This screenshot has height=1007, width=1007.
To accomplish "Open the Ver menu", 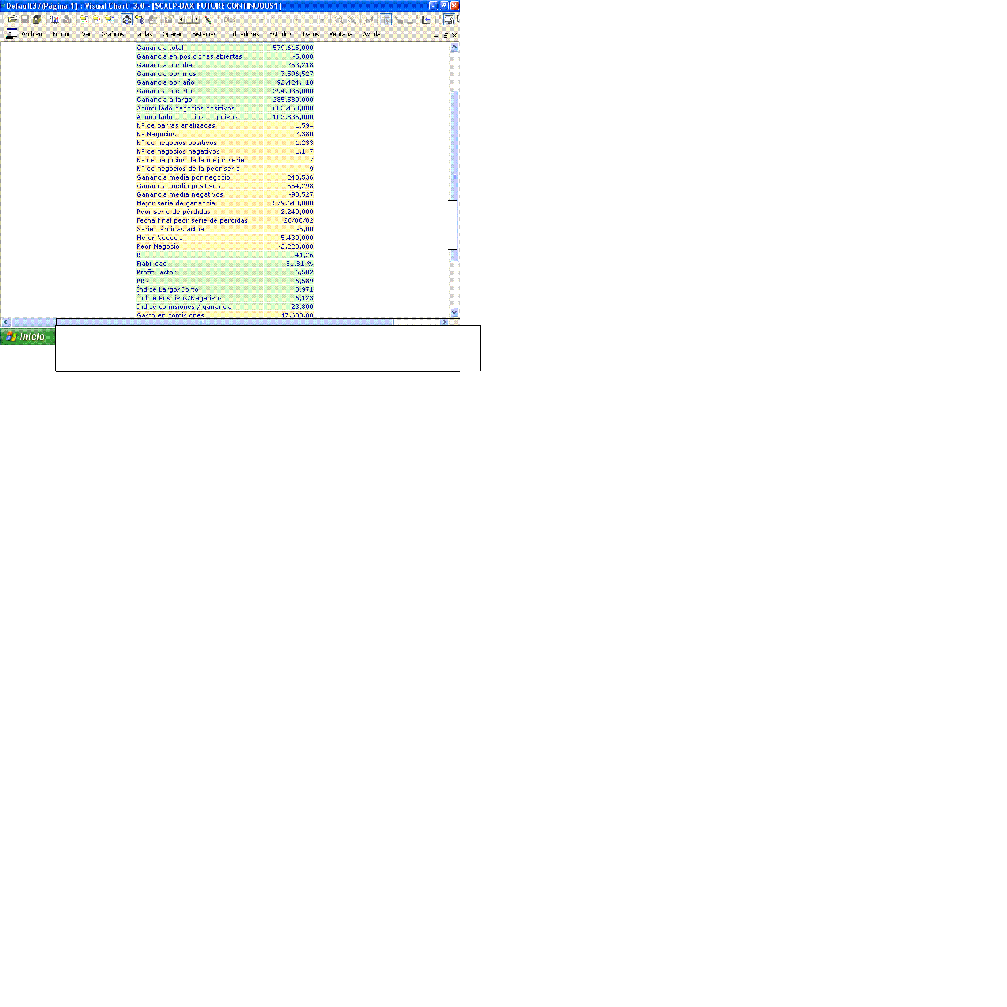I will point(86,34).
